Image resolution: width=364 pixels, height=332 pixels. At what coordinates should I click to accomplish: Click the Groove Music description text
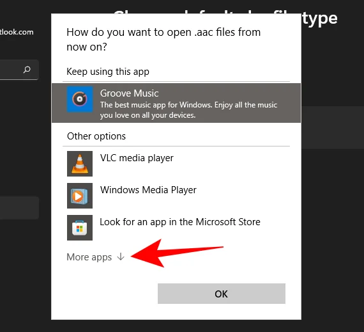[x=188, y=110]
